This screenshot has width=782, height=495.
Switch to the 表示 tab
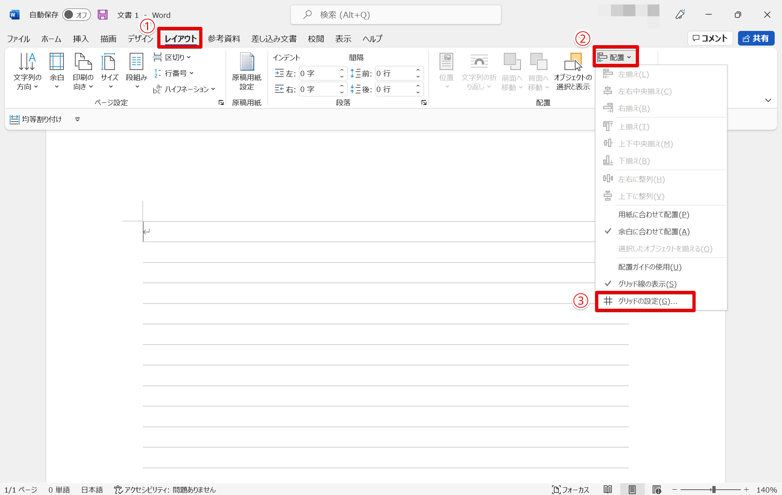pyautogui.click(x=343, y=39)
